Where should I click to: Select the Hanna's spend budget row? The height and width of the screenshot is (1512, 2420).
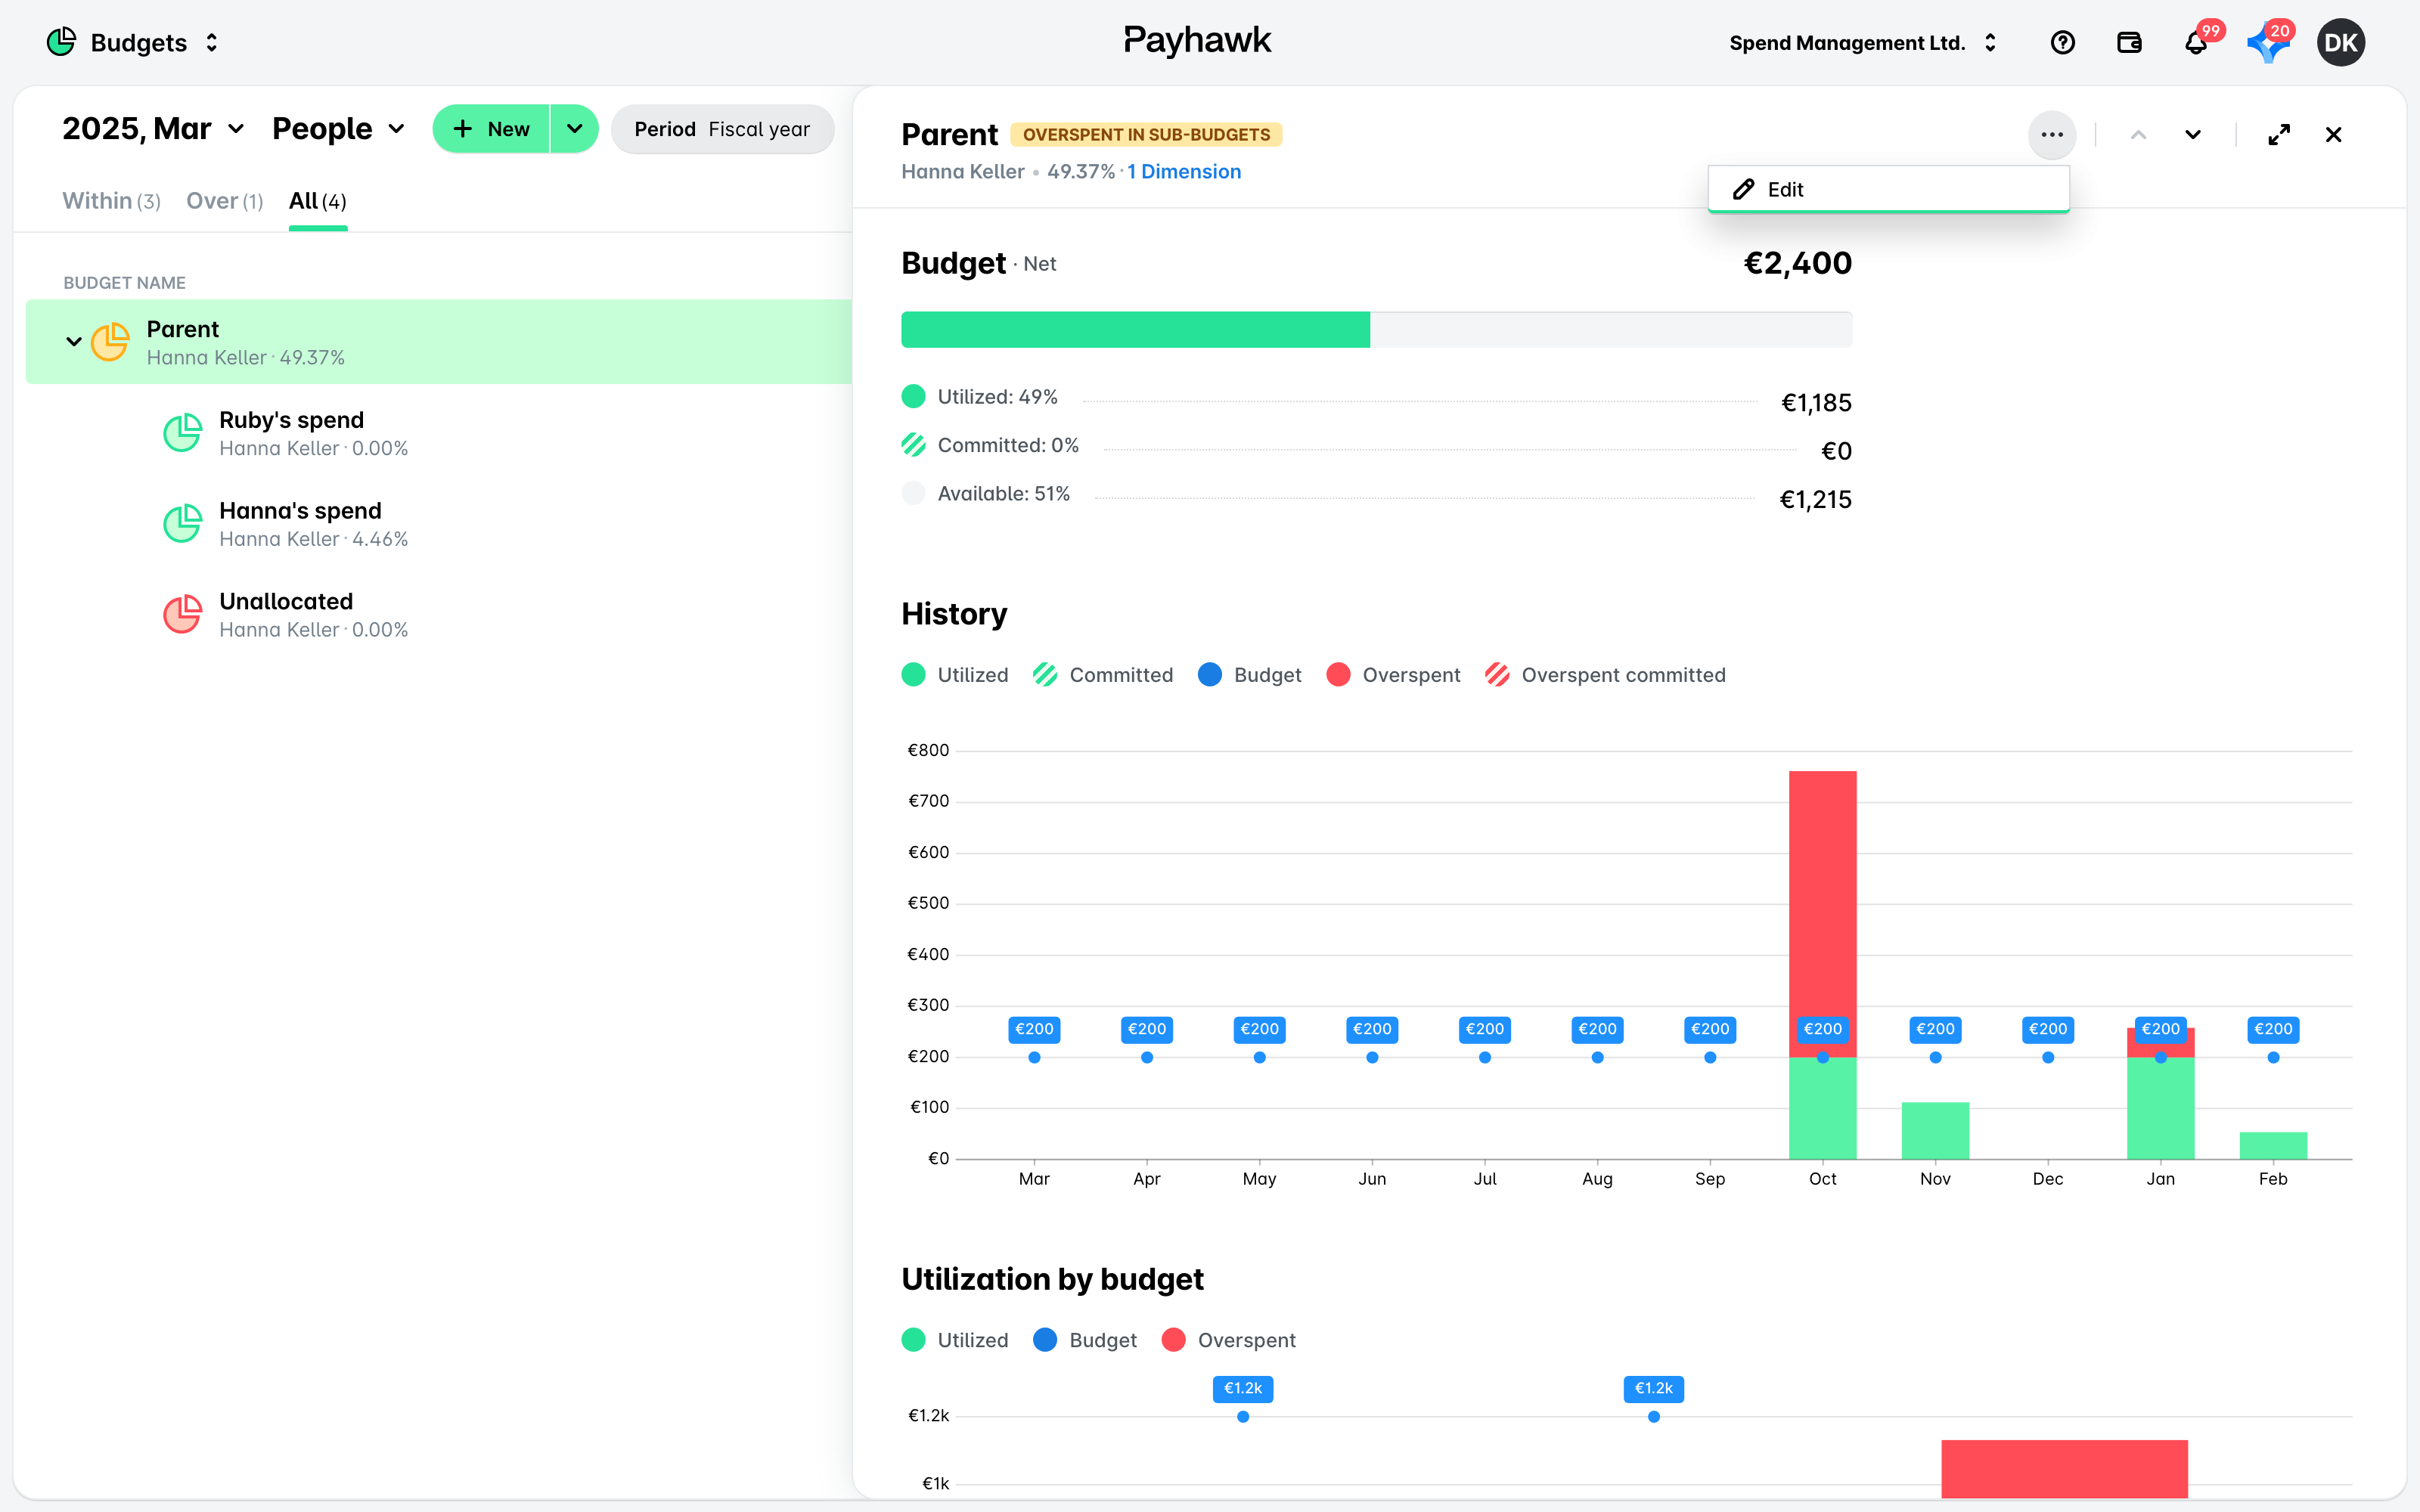click(x=438, y=524)
